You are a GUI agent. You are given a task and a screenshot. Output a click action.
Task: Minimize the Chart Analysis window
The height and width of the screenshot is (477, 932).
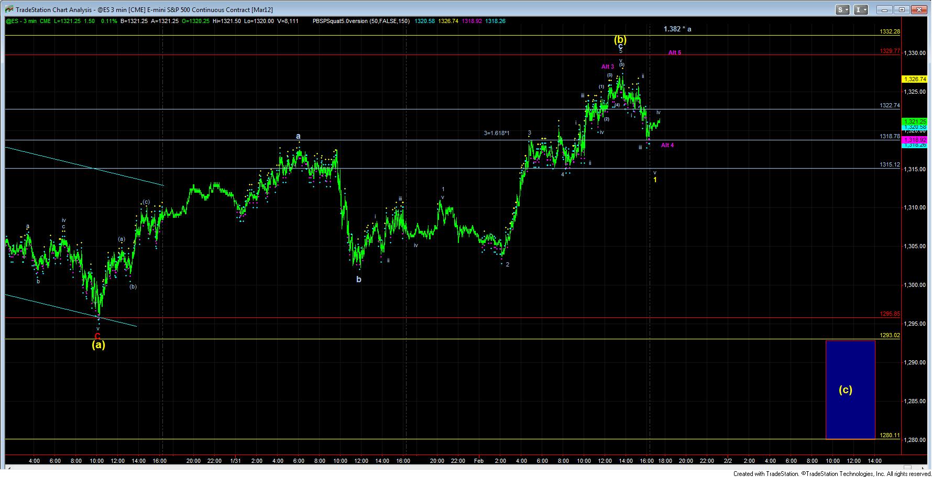pyautogui.click(x=885, y=9)
